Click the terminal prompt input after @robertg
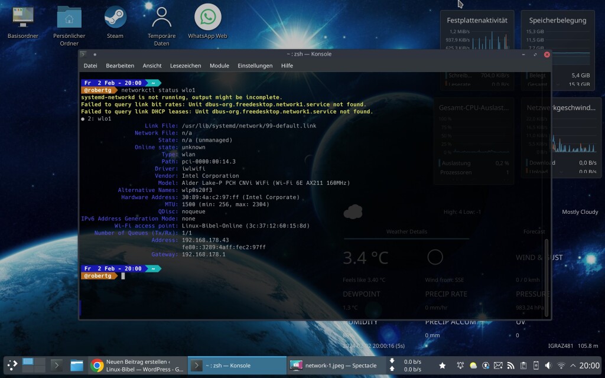 (123, 276)
